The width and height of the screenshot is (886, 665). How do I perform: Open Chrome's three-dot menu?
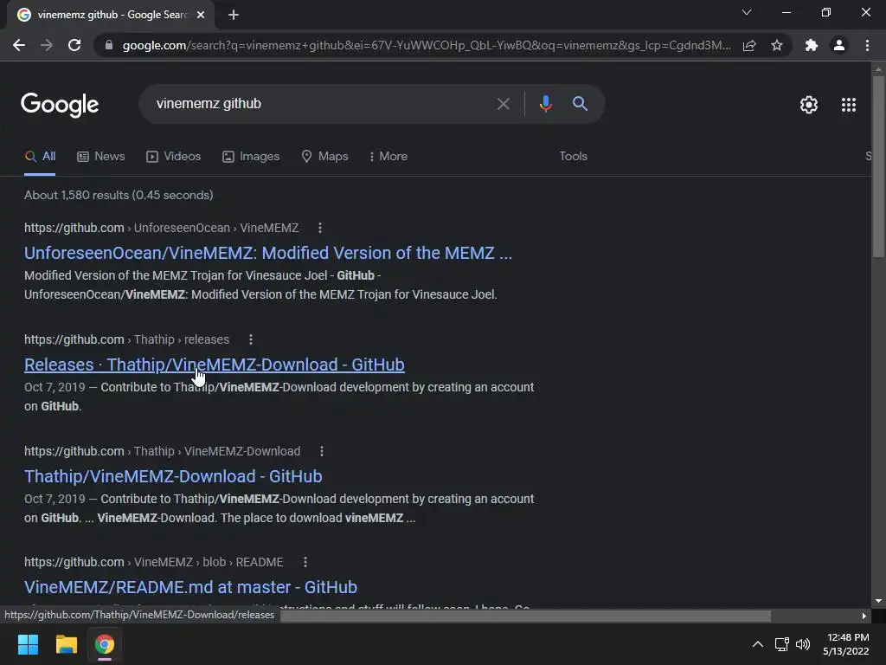867,45
